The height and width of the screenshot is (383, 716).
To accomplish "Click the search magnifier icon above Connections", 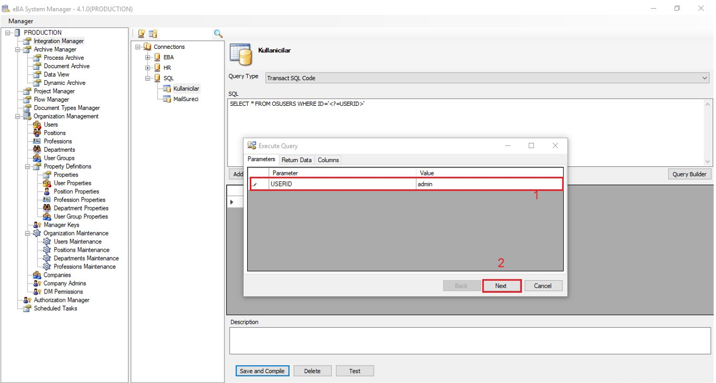I will click(x=218, y=34).
